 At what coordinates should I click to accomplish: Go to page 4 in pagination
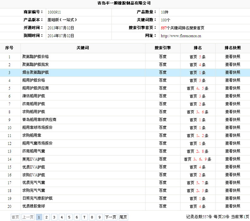coord(62,217)
